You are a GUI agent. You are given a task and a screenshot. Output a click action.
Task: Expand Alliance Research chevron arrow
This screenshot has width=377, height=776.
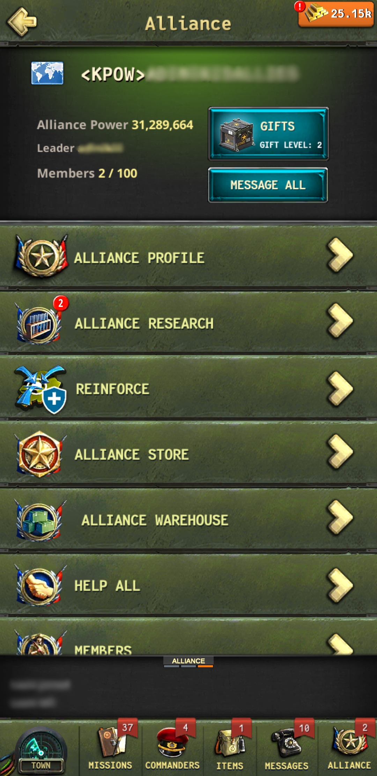pos(340,321)
